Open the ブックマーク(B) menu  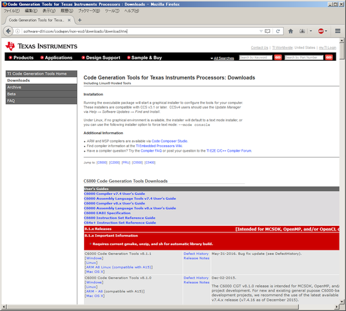click(89, 10)
